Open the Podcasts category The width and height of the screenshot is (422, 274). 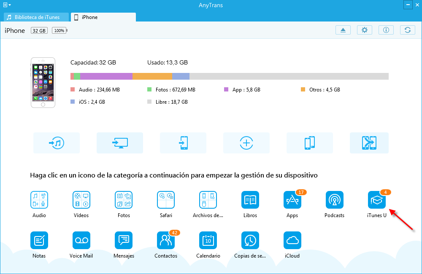coord(335,200)
